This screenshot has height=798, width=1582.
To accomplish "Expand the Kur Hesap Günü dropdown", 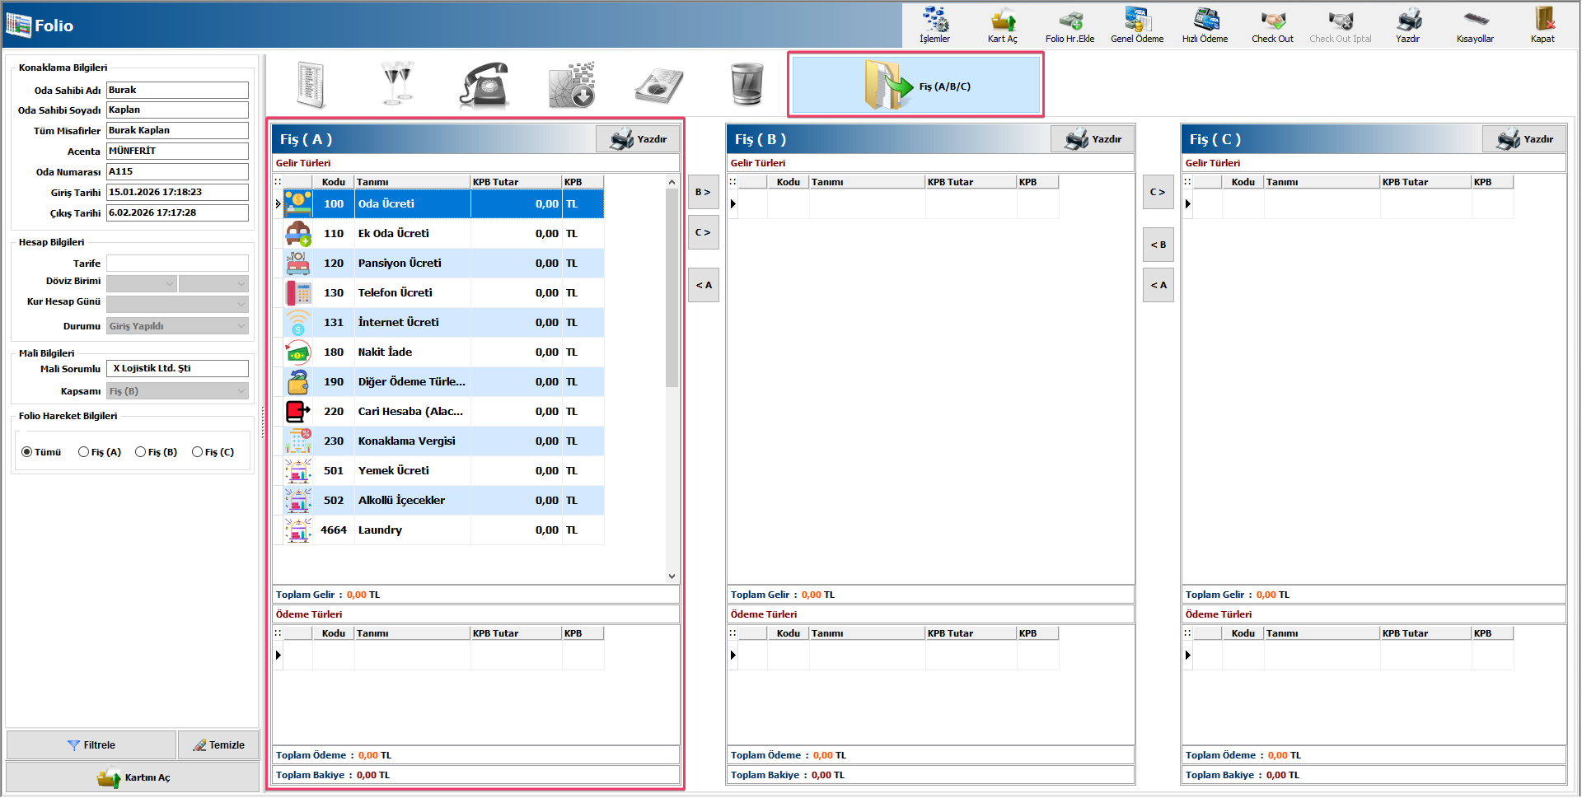I will [241, 304].
